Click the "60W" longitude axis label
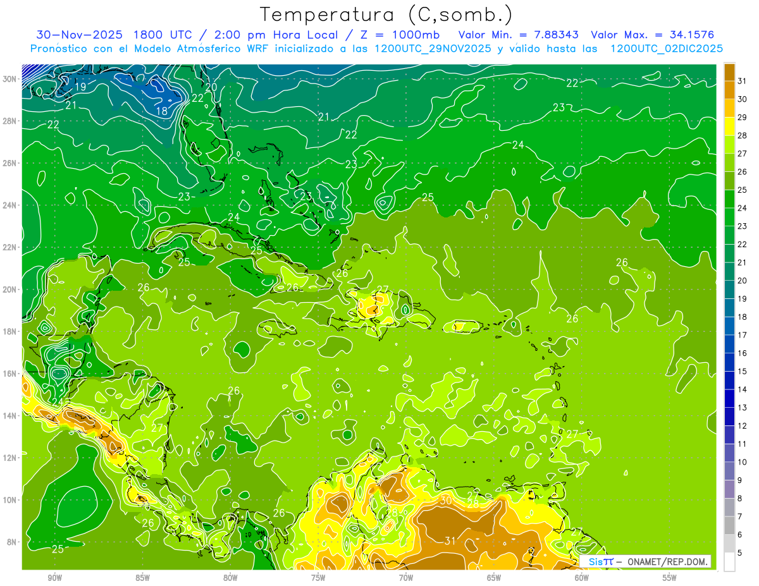The height and width of the screenshot is (586, 759). [582, 578]
